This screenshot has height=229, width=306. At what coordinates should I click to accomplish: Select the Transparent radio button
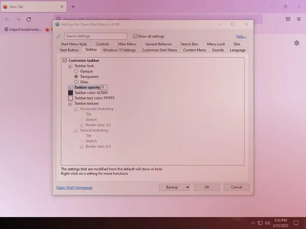click(76, 77)
